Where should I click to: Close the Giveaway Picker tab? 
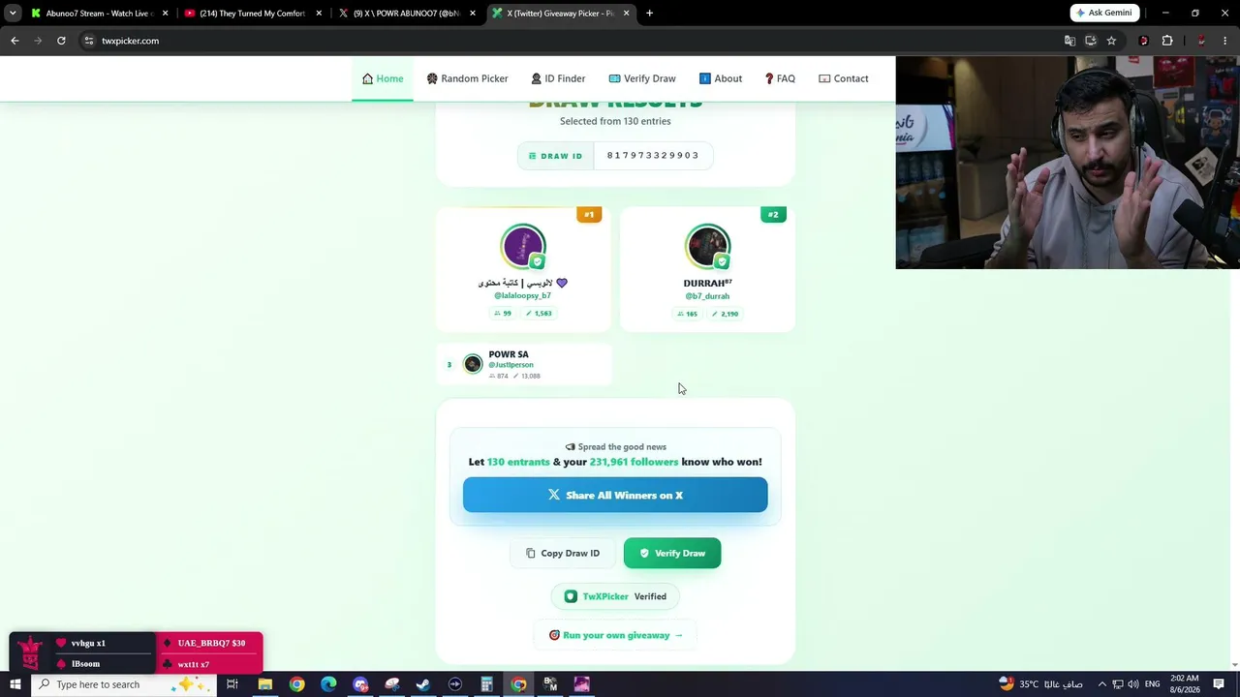point(626,14)
